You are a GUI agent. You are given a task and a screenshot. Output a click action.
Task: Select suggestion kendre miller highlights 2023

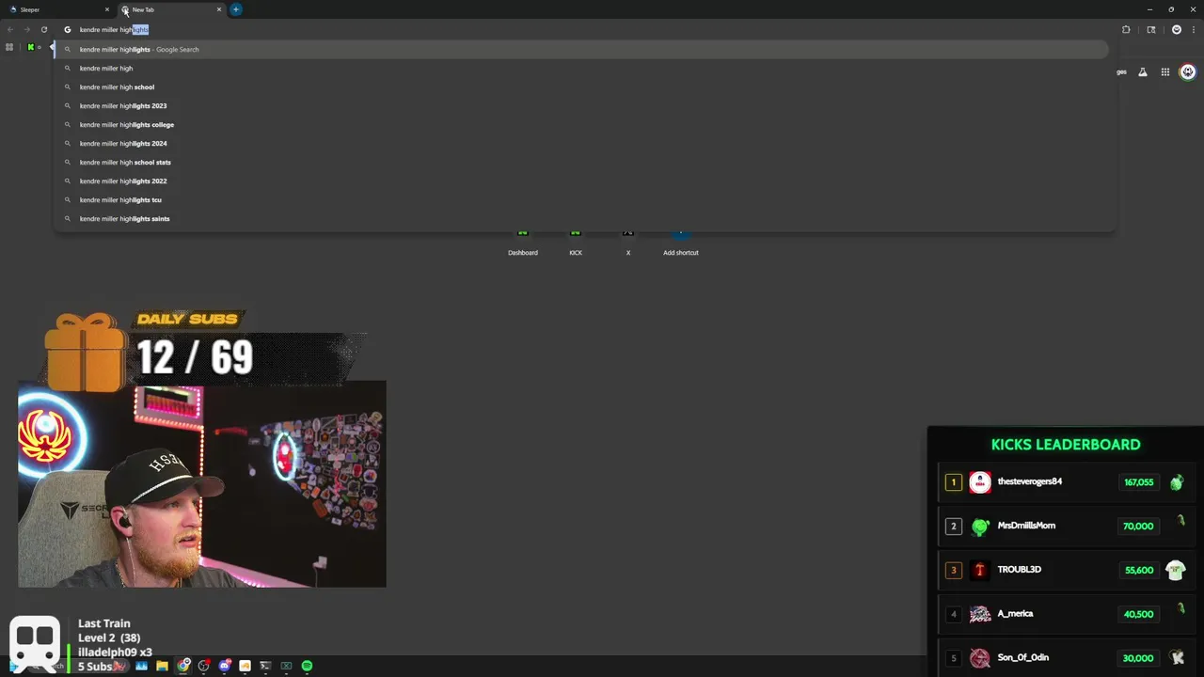click(583, 105)
